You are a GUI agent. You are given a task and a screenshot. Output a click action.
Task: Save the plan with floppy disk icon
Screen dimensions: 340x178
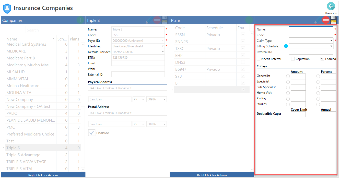tap(334, 20)
